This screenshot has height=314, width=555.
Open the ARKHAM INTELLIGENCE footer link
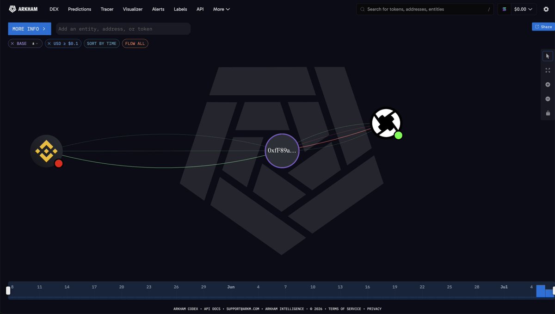tap(284, 309)
